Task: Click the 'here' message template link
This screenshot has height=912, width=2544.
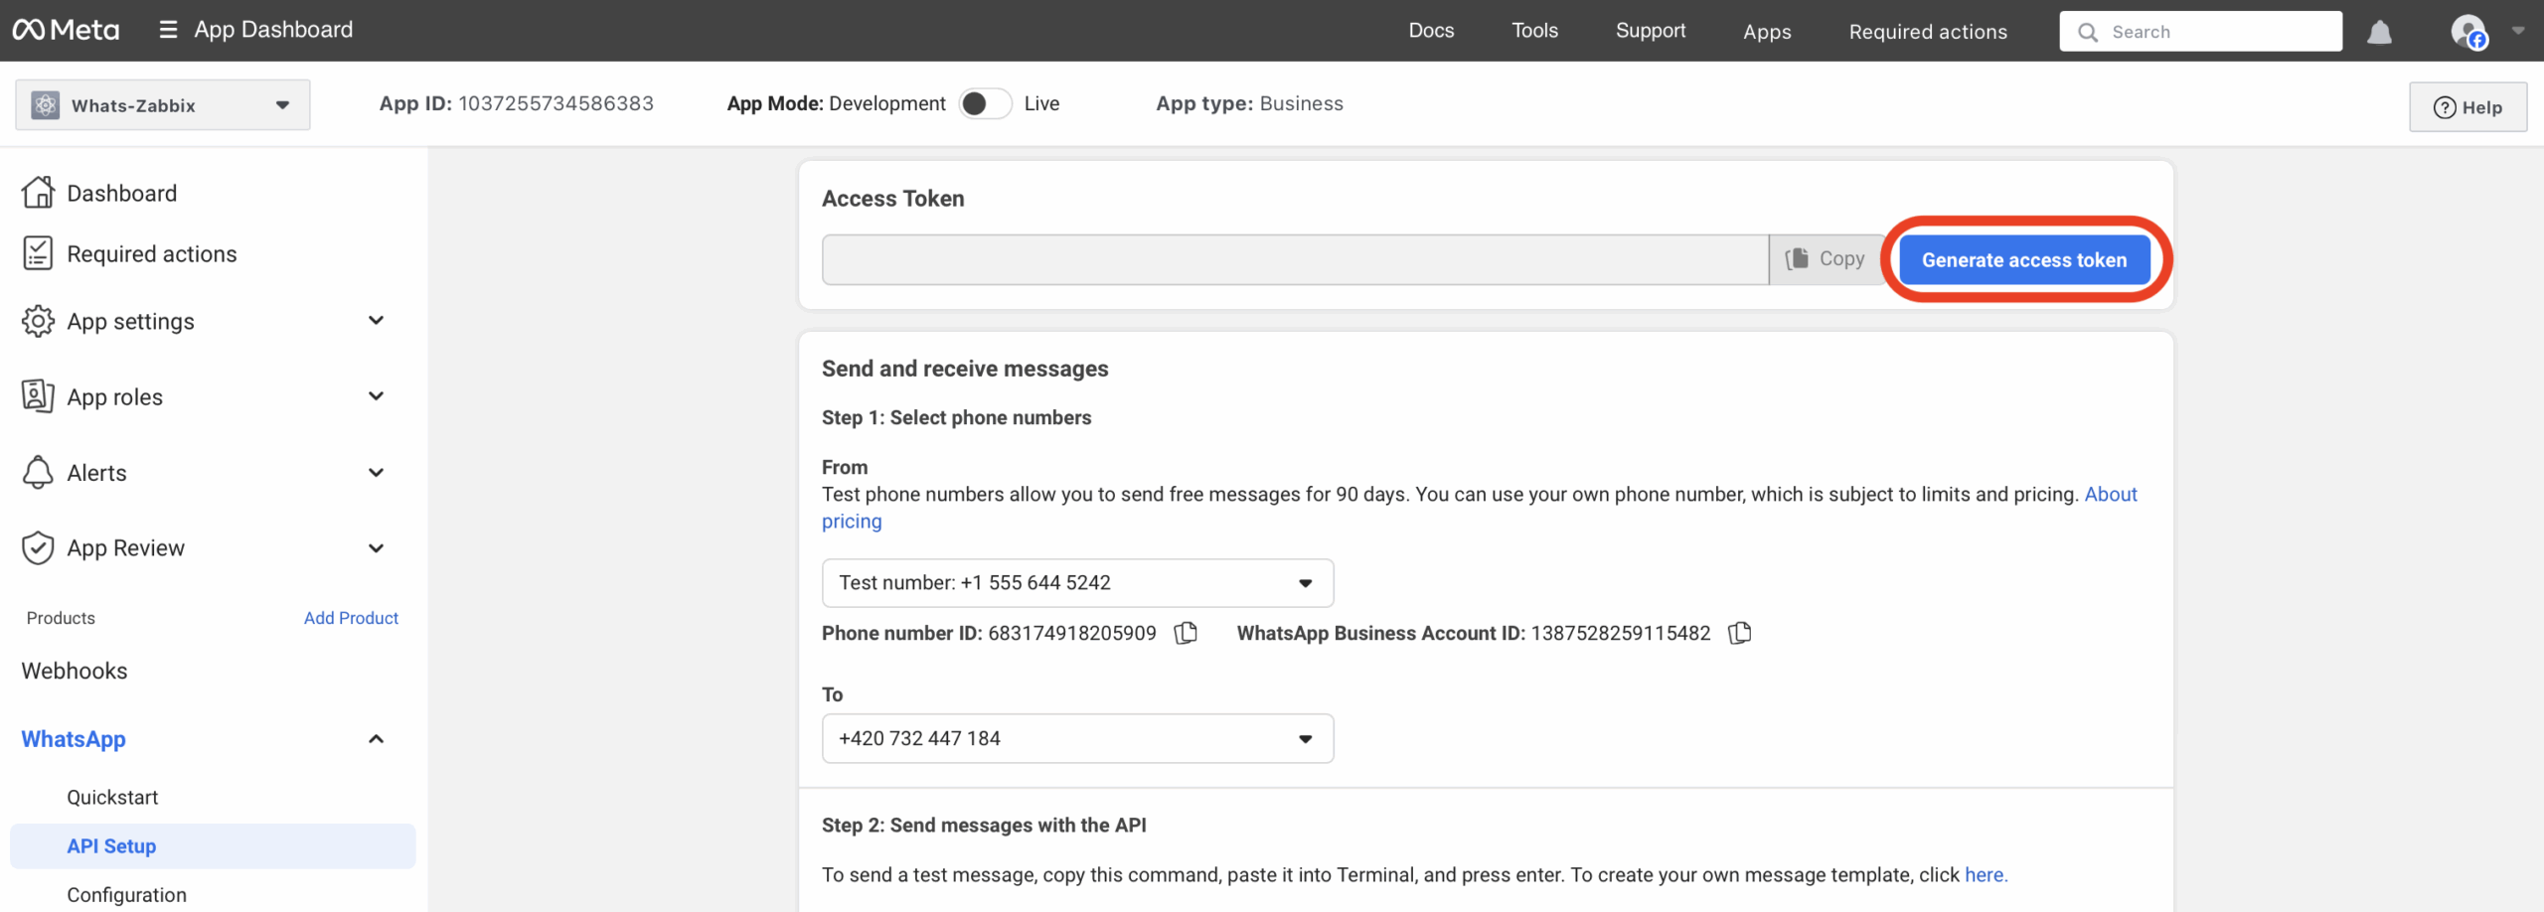Action: pos(1986,874)
